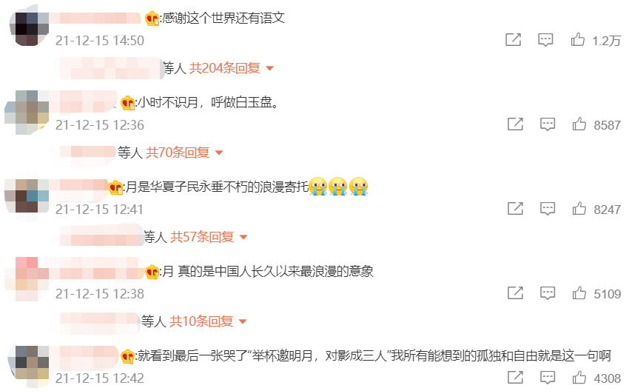Like the comment 小时不识月，呼做白玉盘

(x=579, y=124)
